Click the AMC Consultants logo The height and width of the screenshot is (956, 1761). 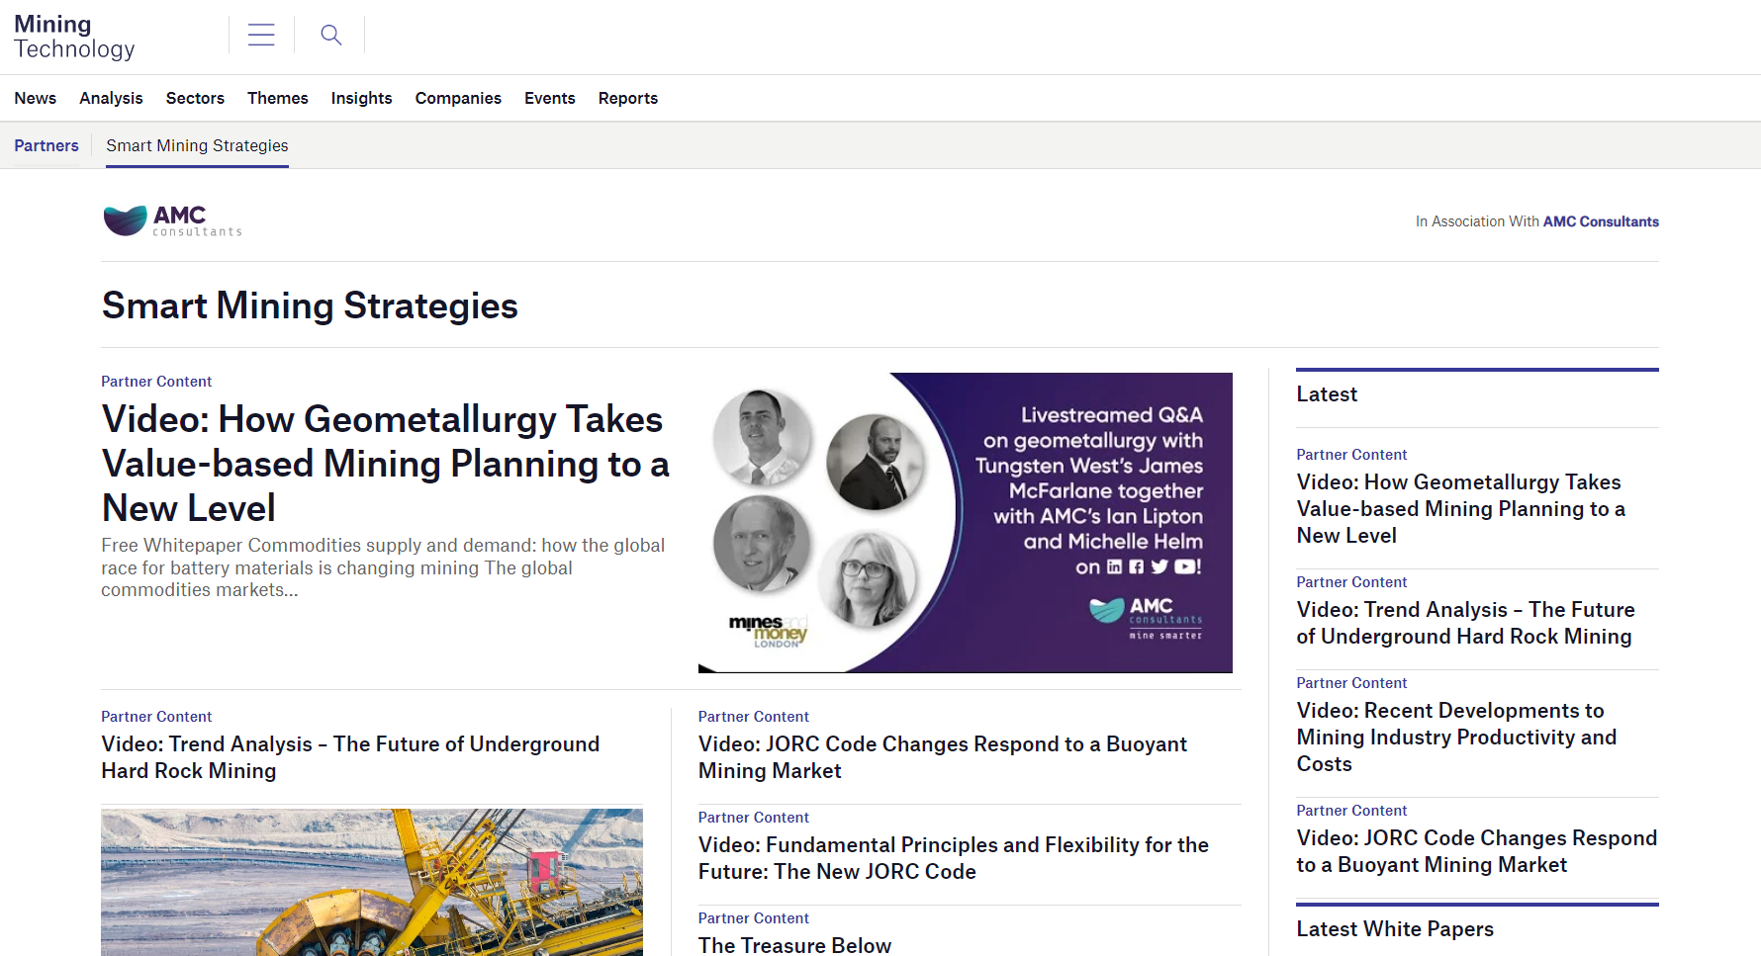[x=172, y=219]
